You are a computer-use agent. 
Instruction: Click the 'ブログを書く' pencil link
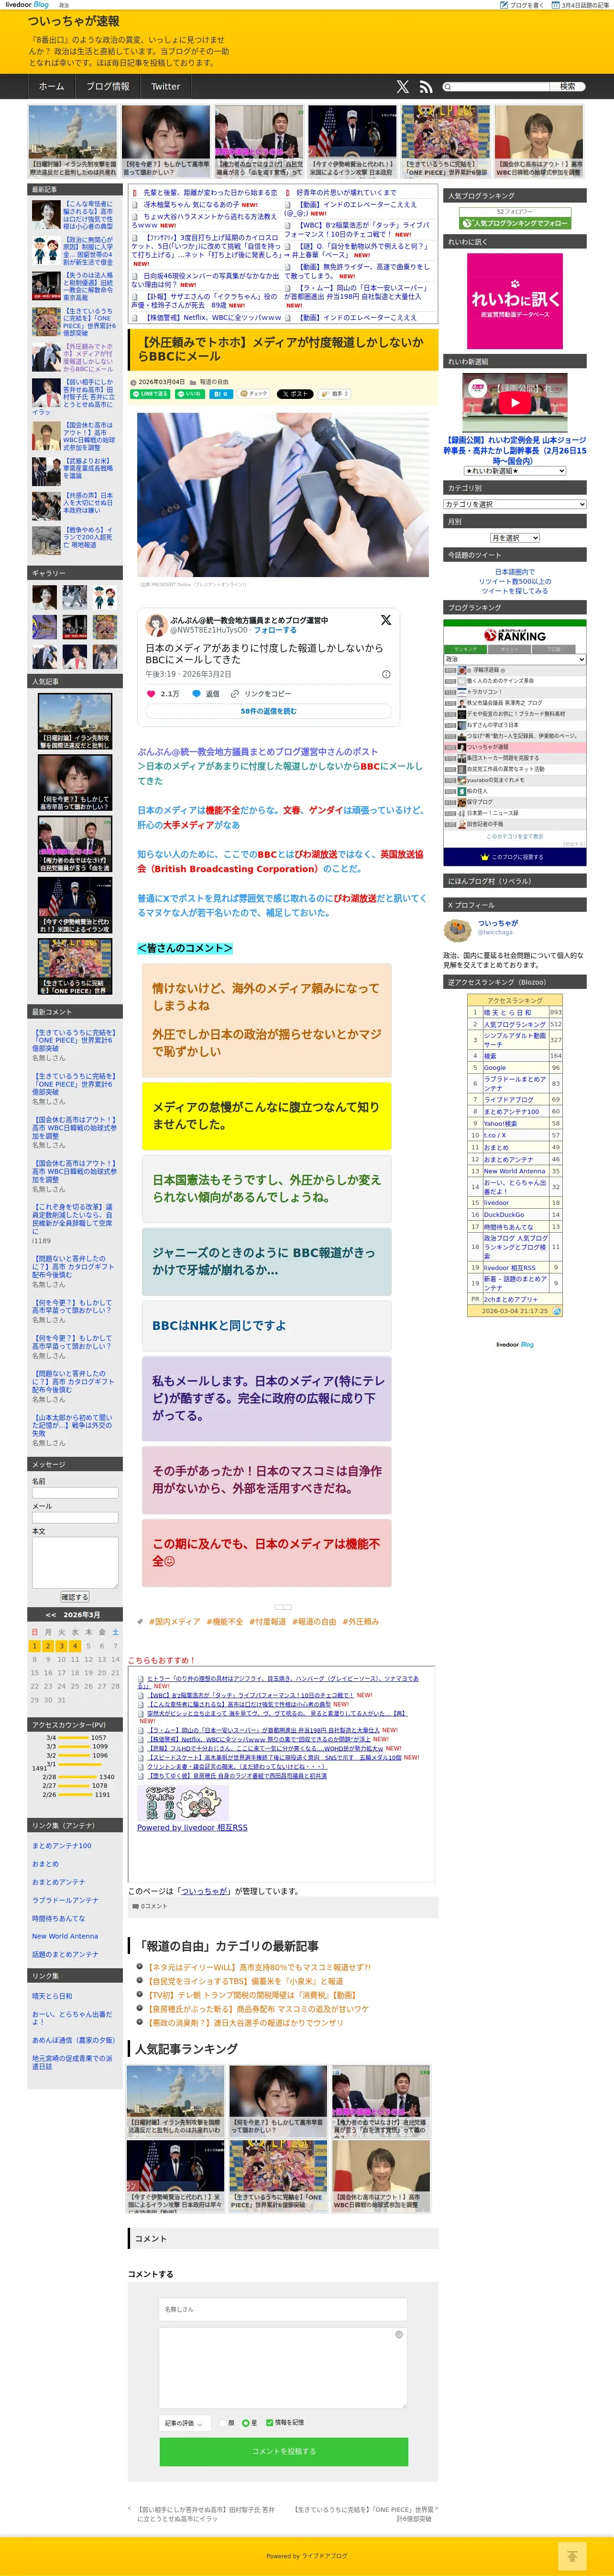tap(522, 5)
